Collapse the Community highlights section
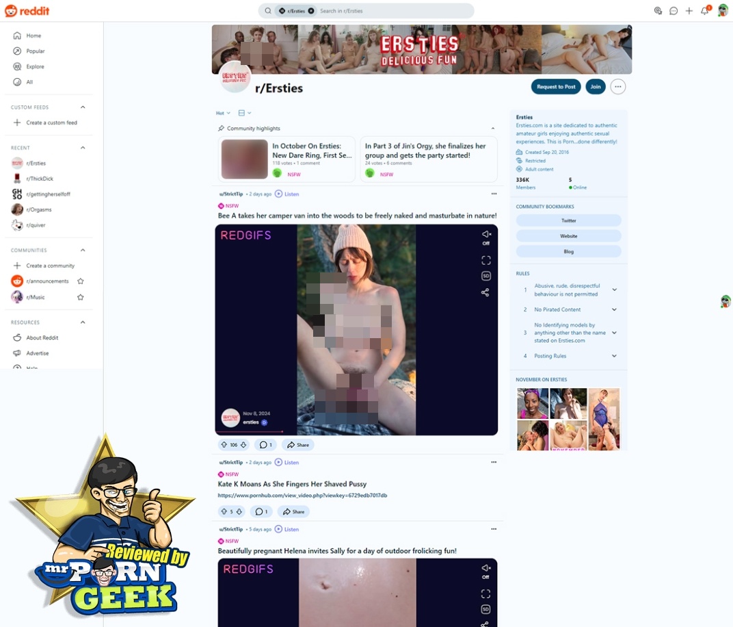733x627 pixels. point(493,129)
